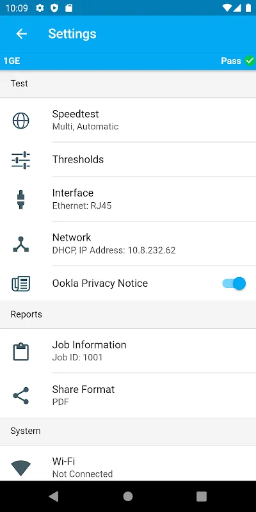
Task: Open Wi-Fi Not Connected setting
Action: pyautogui.click(x=128, y=463)
